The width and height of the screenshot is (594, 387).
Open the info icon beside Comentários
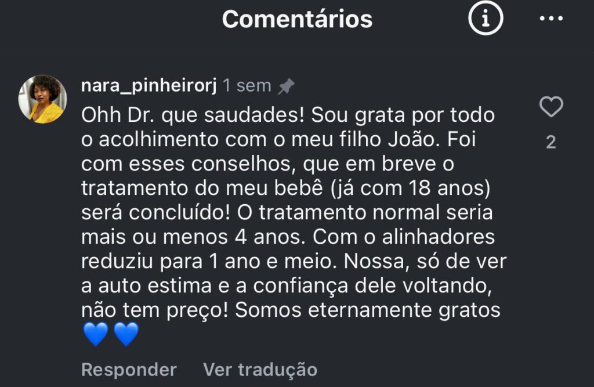(x=486, y=18)
